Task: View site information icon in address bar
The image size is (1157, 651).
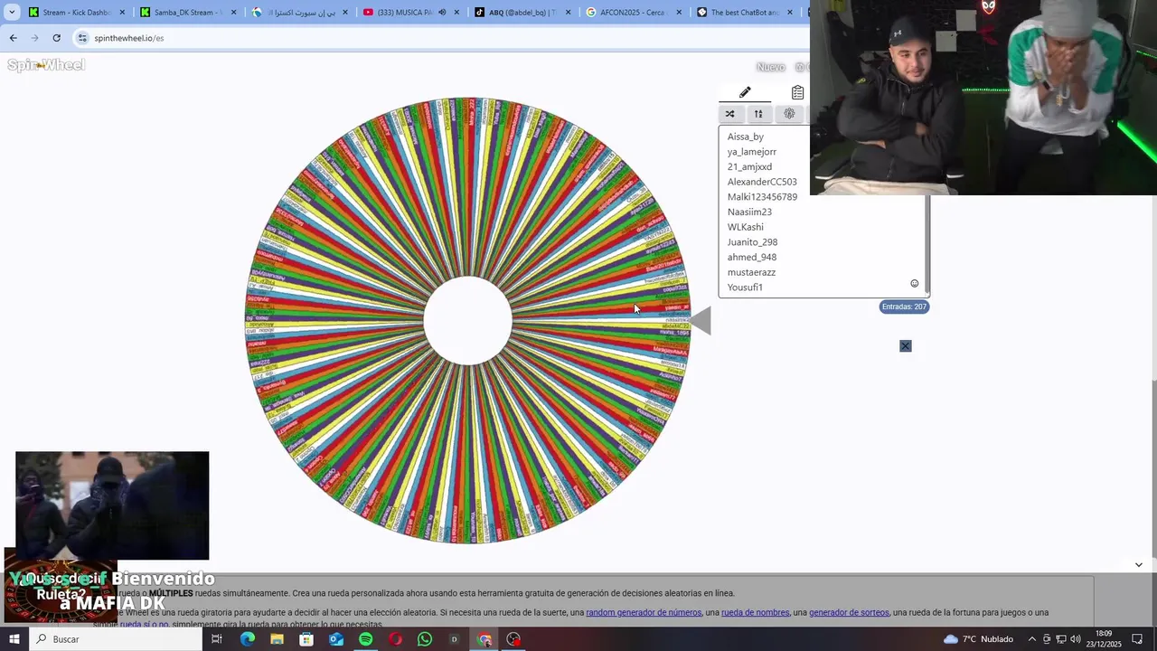Action: pyautogui.click(x=83, y=38)
